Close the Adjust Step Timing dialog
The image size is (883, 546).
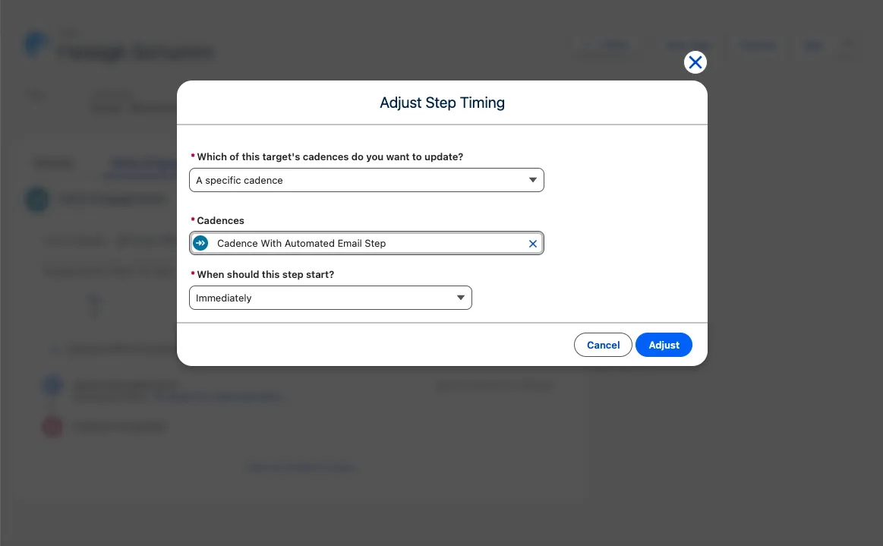(695, 62)
